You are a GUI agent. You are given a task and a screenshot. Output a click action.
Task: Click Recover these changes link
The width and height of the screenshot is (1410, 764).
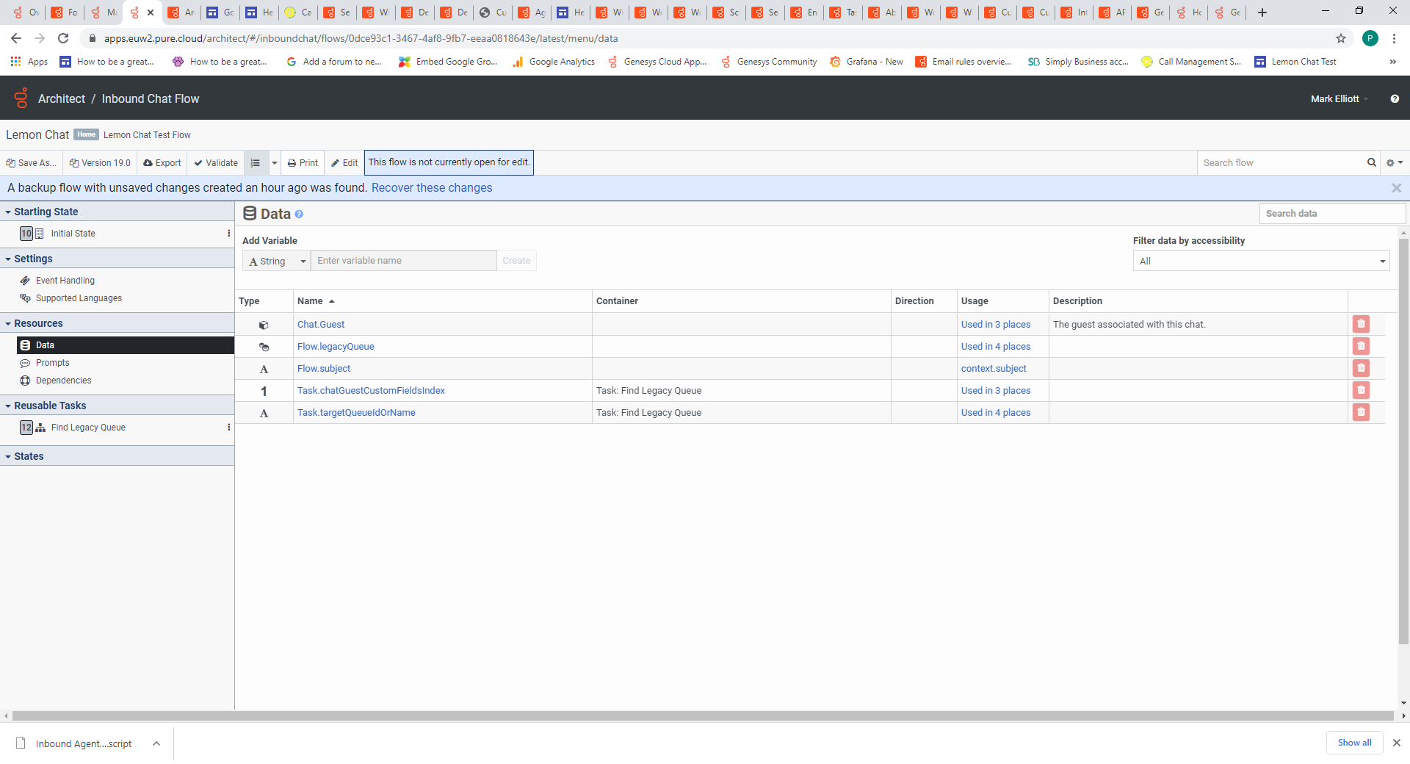(431, 188)
